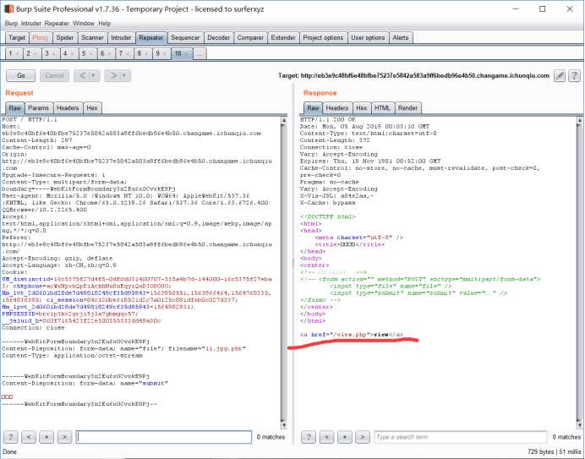Click response scrollbar up arrow
Image resolution: width=585 pixels, height=459 pixels.
click(579, 120)
